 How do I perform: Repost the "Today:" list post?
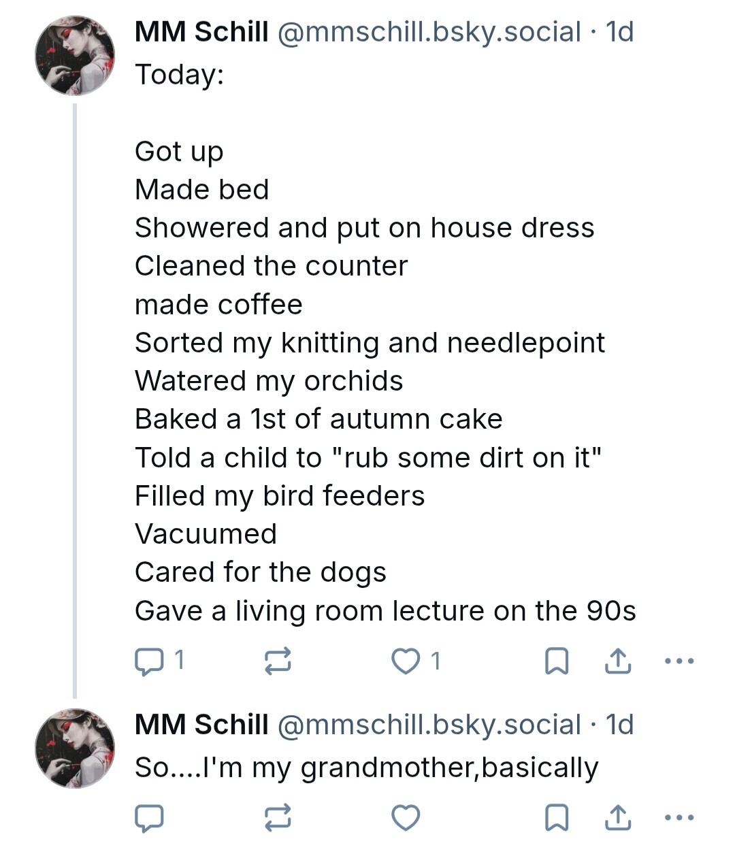[278, 661]
